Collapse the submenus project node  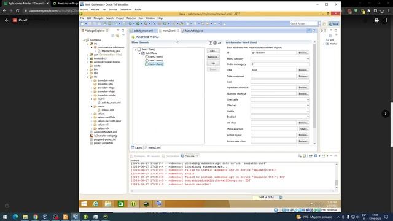pos(84,40)
